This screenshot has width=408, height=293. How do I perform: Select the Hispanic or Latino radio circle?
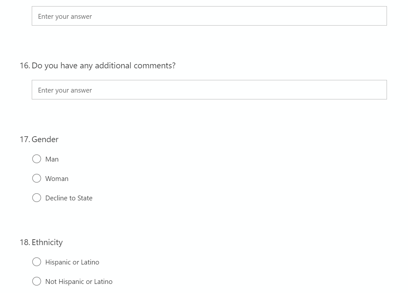tap(37, 262)
